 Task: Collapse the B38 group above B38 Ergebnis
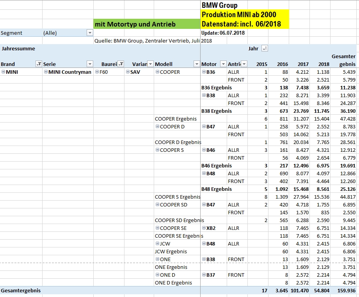[x=204, y=95]
